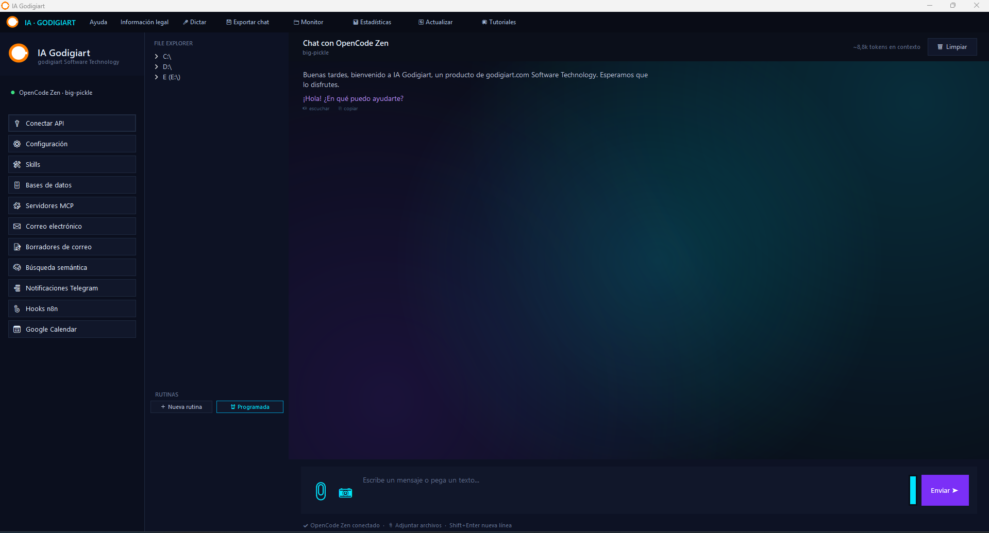
Task: Open the Skills panel button
Action: (x=72, y=164)
